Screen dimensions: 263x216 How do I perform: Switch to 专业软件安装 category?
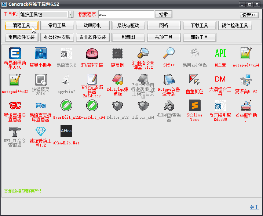coord(92,37)
